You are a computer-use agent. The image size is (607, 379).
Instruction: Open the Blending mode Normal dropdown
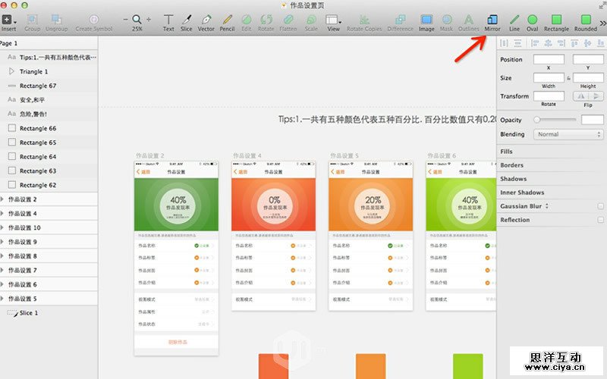pyautogui.click(x=568, y=134)
